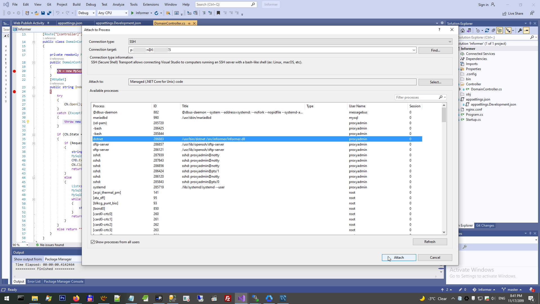This screenshot has height=304, width=540.
Task: Uncheck Show processes from all users
Action: click(x=93, y=242)
